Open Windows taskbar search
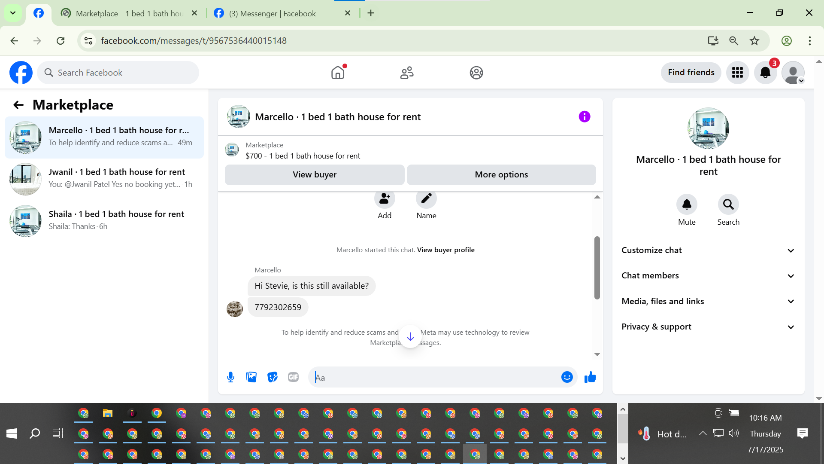This screenshot has height=464, width=824. (x=35, y=433)
